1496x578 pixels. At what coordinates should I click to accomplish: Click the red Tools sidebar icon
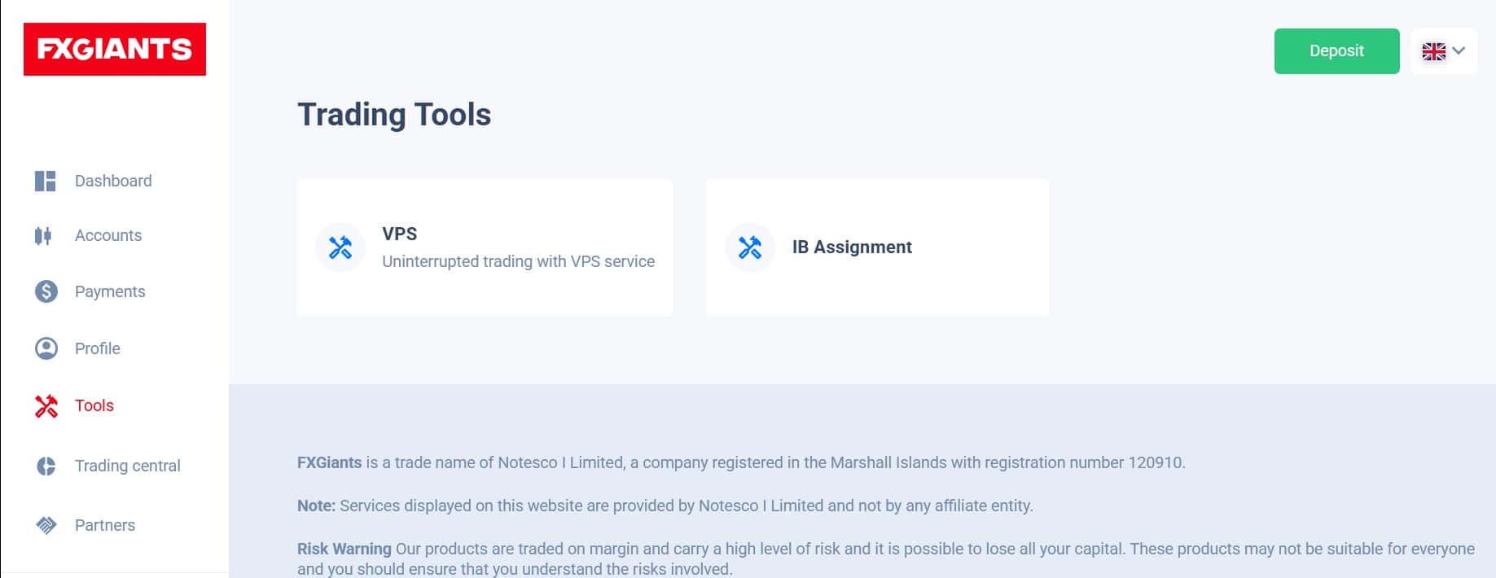[46, 406]
